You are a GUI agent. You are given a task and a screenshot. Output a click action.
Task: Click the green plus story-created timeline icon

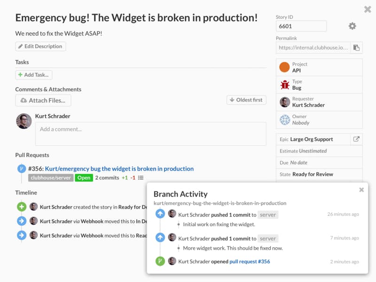click(22, 207)
